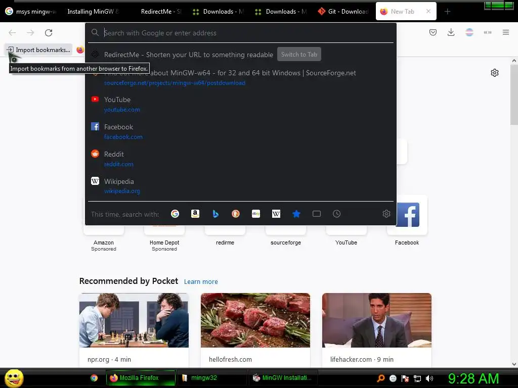Click the magnifier tray icon
The width and height of the screenshot is (518, 388).
tap(381, 378)
